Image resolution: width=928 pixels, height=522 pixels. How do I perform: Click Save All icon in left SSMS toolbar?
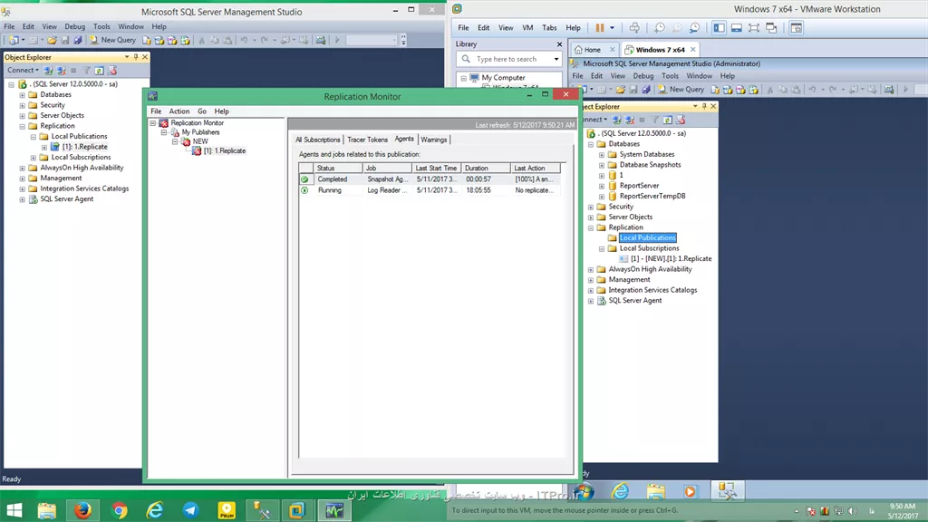coord(78,40)
